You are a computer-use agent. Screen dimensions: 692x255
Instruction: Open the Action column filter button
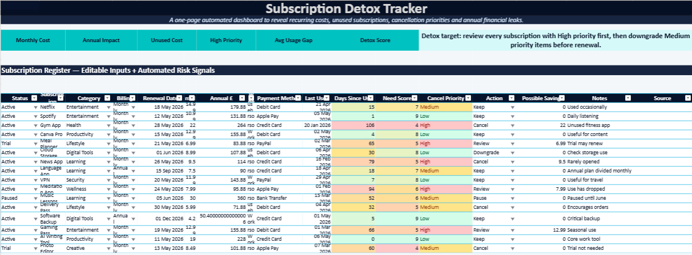pos(512,98)
